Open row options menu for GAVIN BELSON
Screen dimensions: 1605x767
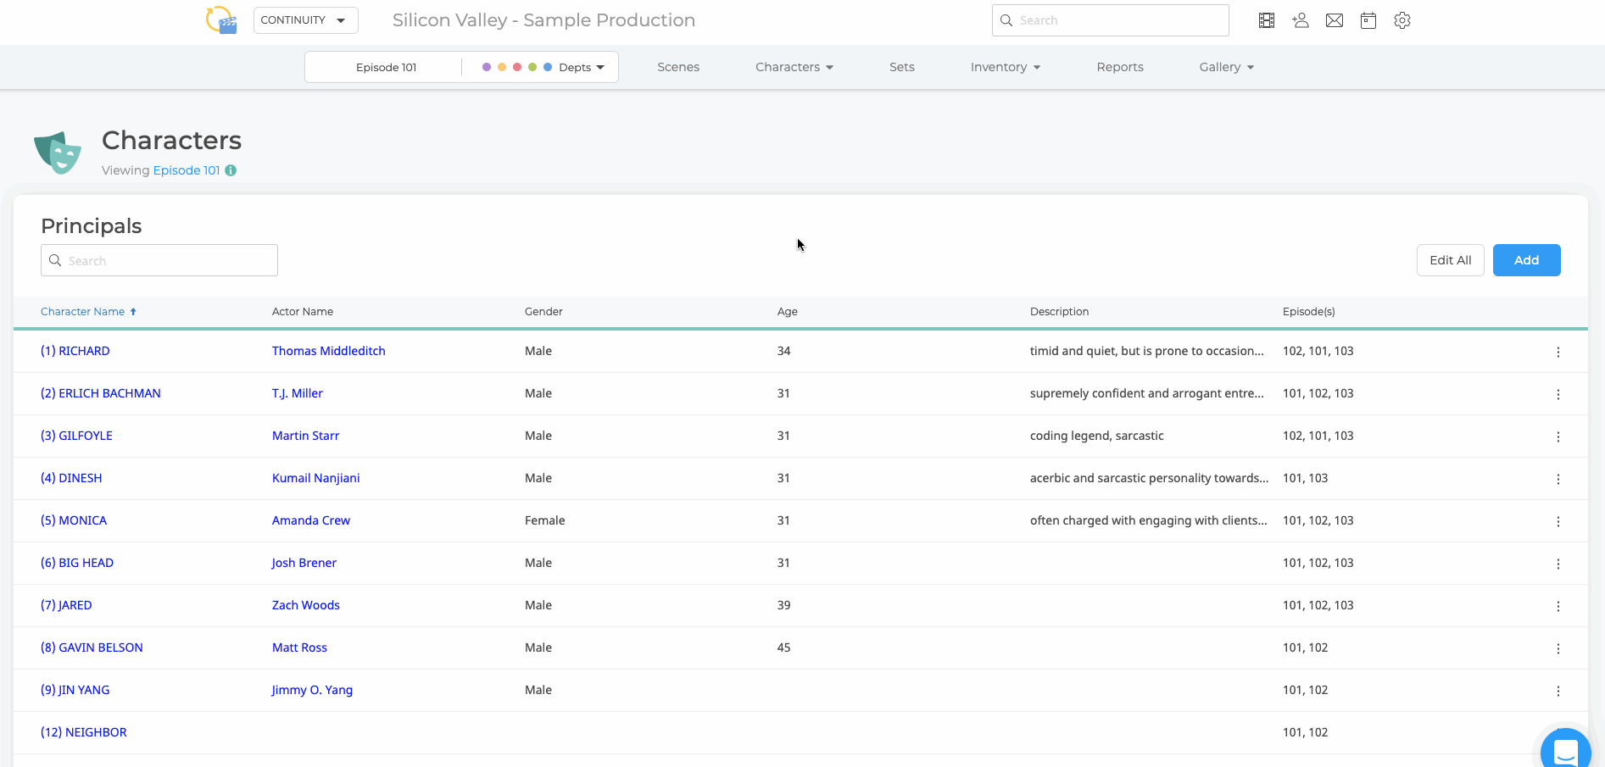[1558, 648]
